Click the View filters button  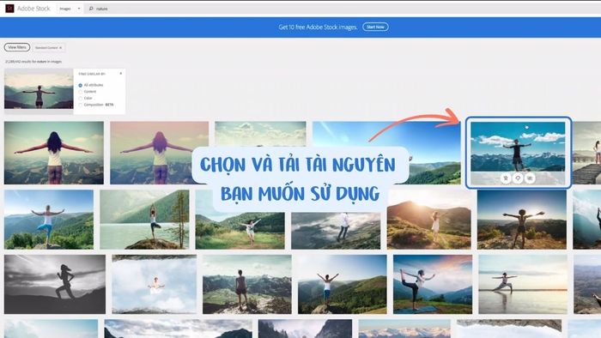17,47
